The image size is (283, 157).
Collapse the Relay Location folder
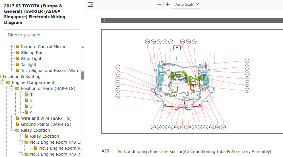12,130
